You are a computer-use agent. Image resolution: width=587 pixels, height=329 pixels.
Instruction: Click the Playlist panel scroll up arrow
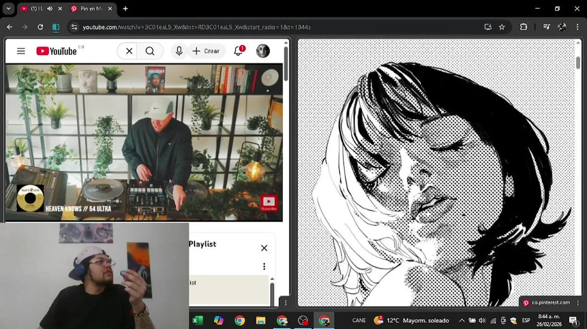click(272, 279)
